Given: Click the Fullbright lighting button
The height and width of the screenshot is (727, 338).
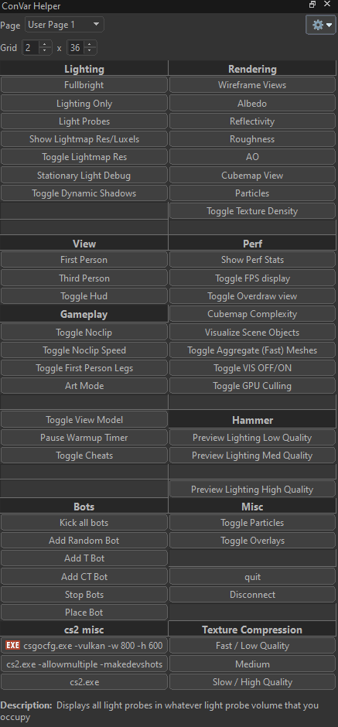Looking at the screenshot, I should [84, 85].
